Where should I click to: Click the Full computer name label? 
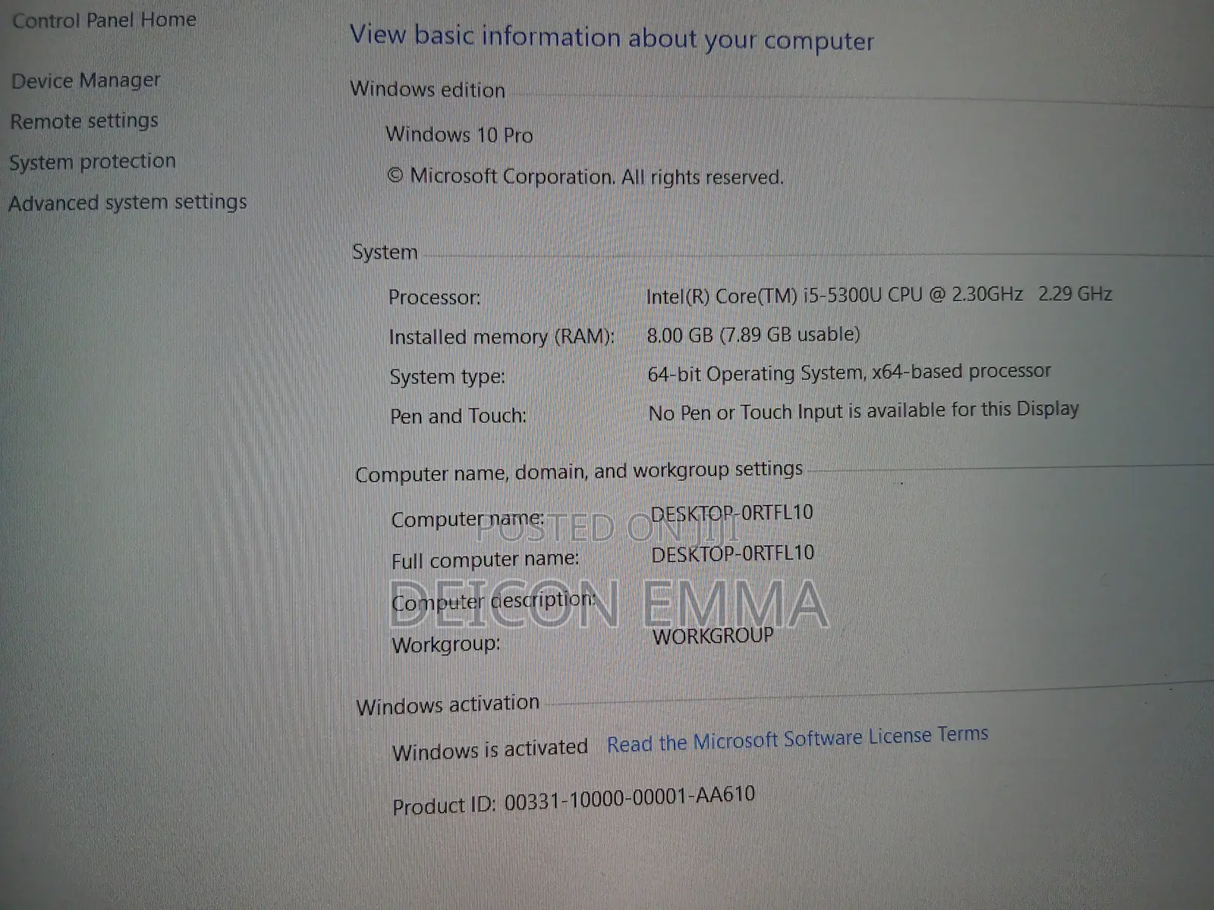[x=485, y=560]
